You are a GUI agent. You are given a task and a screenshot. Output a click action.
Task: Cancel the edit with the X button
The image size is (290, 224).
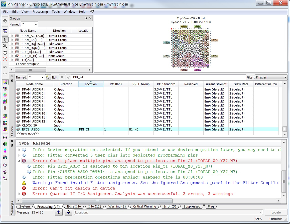62,77
